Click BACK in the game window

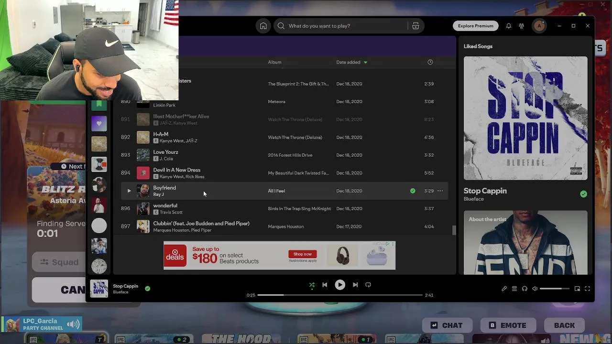tap(564, 325)
